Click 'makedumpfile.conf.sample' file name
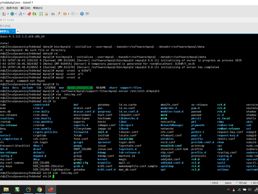 pyautogui.click(x=138, y=166)
